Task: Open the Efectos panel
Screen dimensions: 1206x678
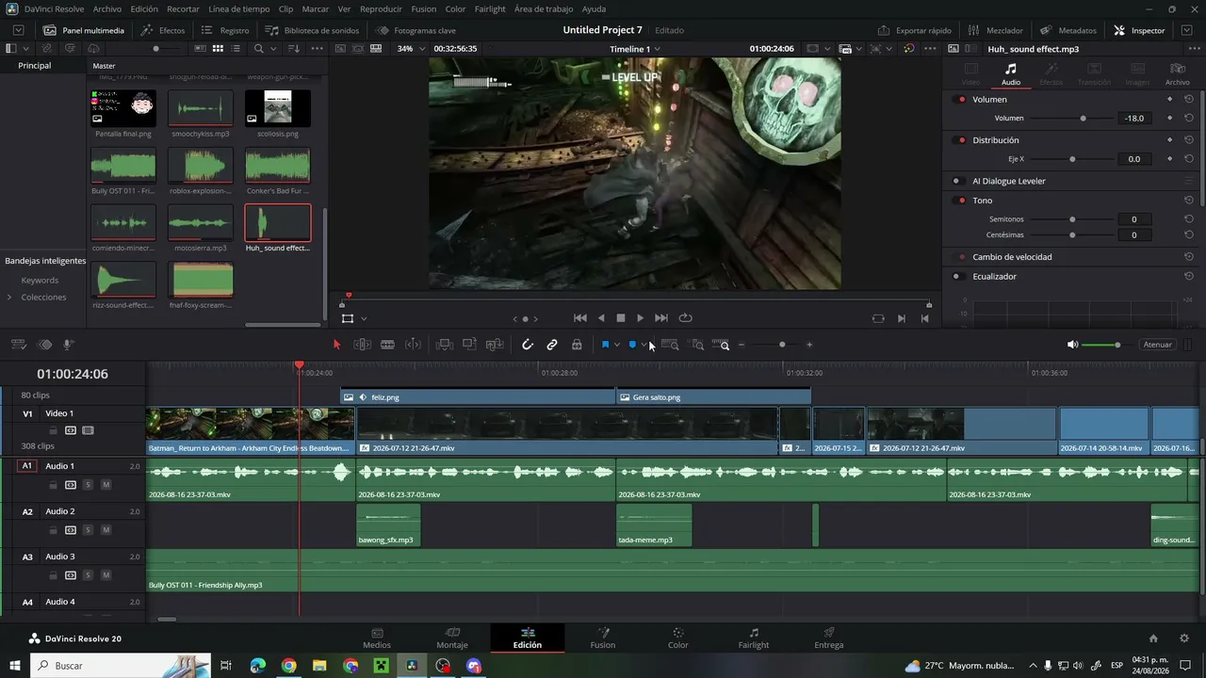Action: pos(163,30)
